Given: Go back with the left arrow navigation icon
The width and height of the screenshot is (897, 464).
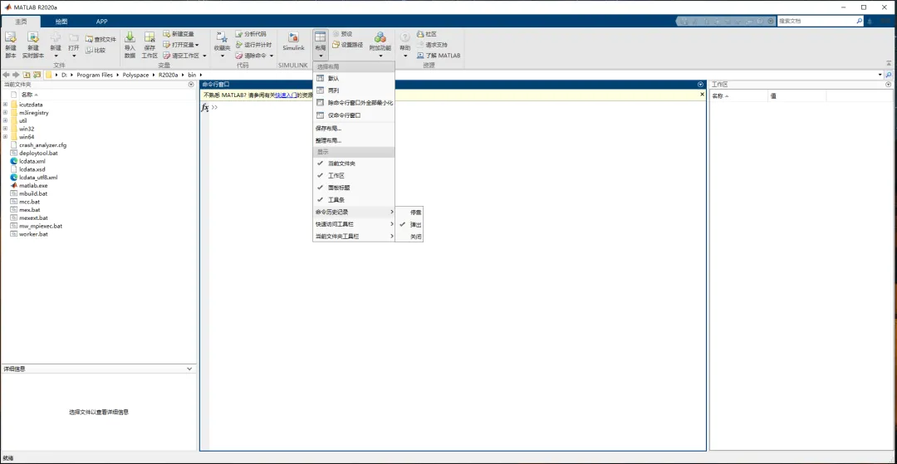Looking at the screenshot, I should coord(7,75).
